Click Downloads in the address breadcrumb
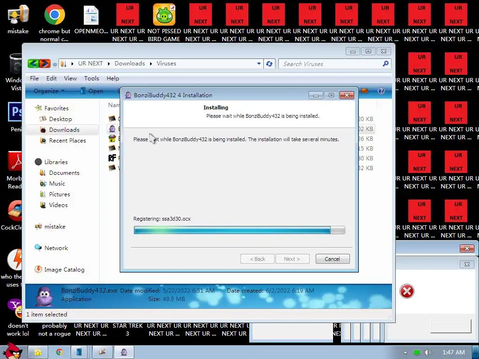The image size is (479, 359). (x=130, y=64)
